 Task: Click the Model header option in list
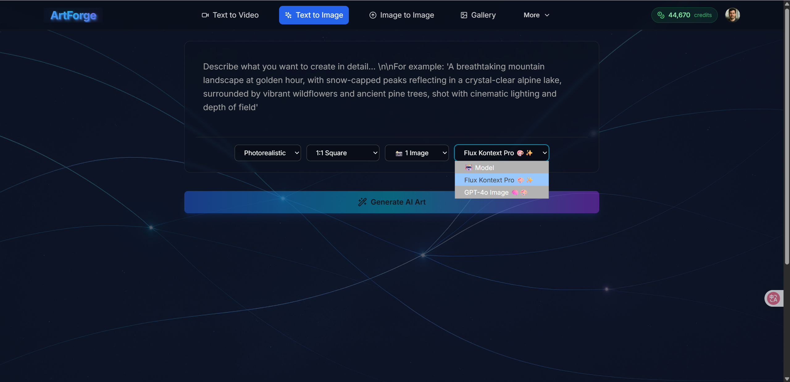[x=502, y=168]
